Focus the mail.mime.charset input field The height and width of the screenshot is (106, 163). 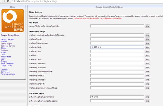tap(117, 84)
